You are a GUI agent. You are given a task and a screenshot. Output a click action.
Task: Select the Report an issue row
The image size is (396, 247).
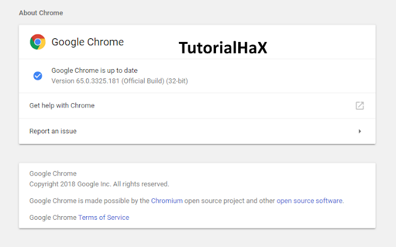(x=197, y=132)
